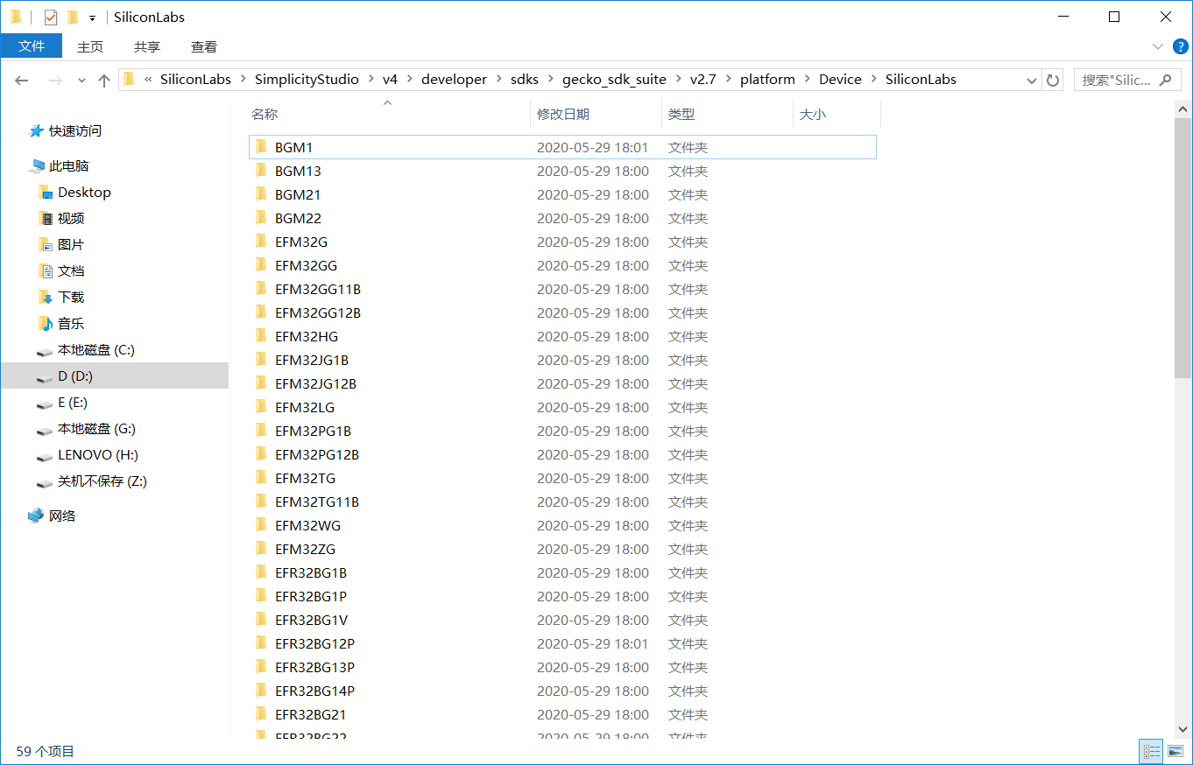Viewport: 1193px width, 765px height.
Task: Select the BGM13 folder icon
Action: tap(261, 171)
